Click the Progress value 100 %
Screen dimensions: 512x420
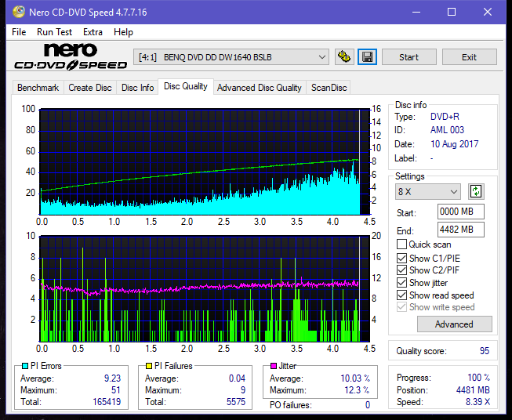[x=479, y=378]
